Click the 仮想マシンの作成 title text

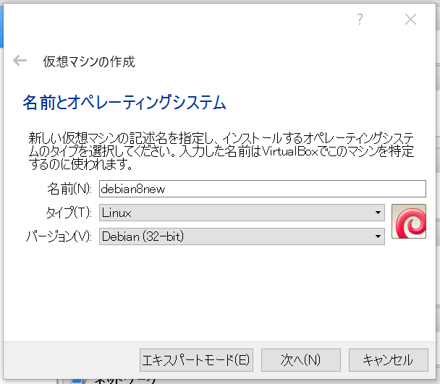89,61
